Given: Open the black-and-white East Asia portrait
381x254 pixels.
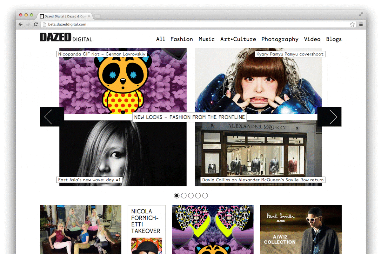Looking at the screenshot, I should tap(123, 153).
